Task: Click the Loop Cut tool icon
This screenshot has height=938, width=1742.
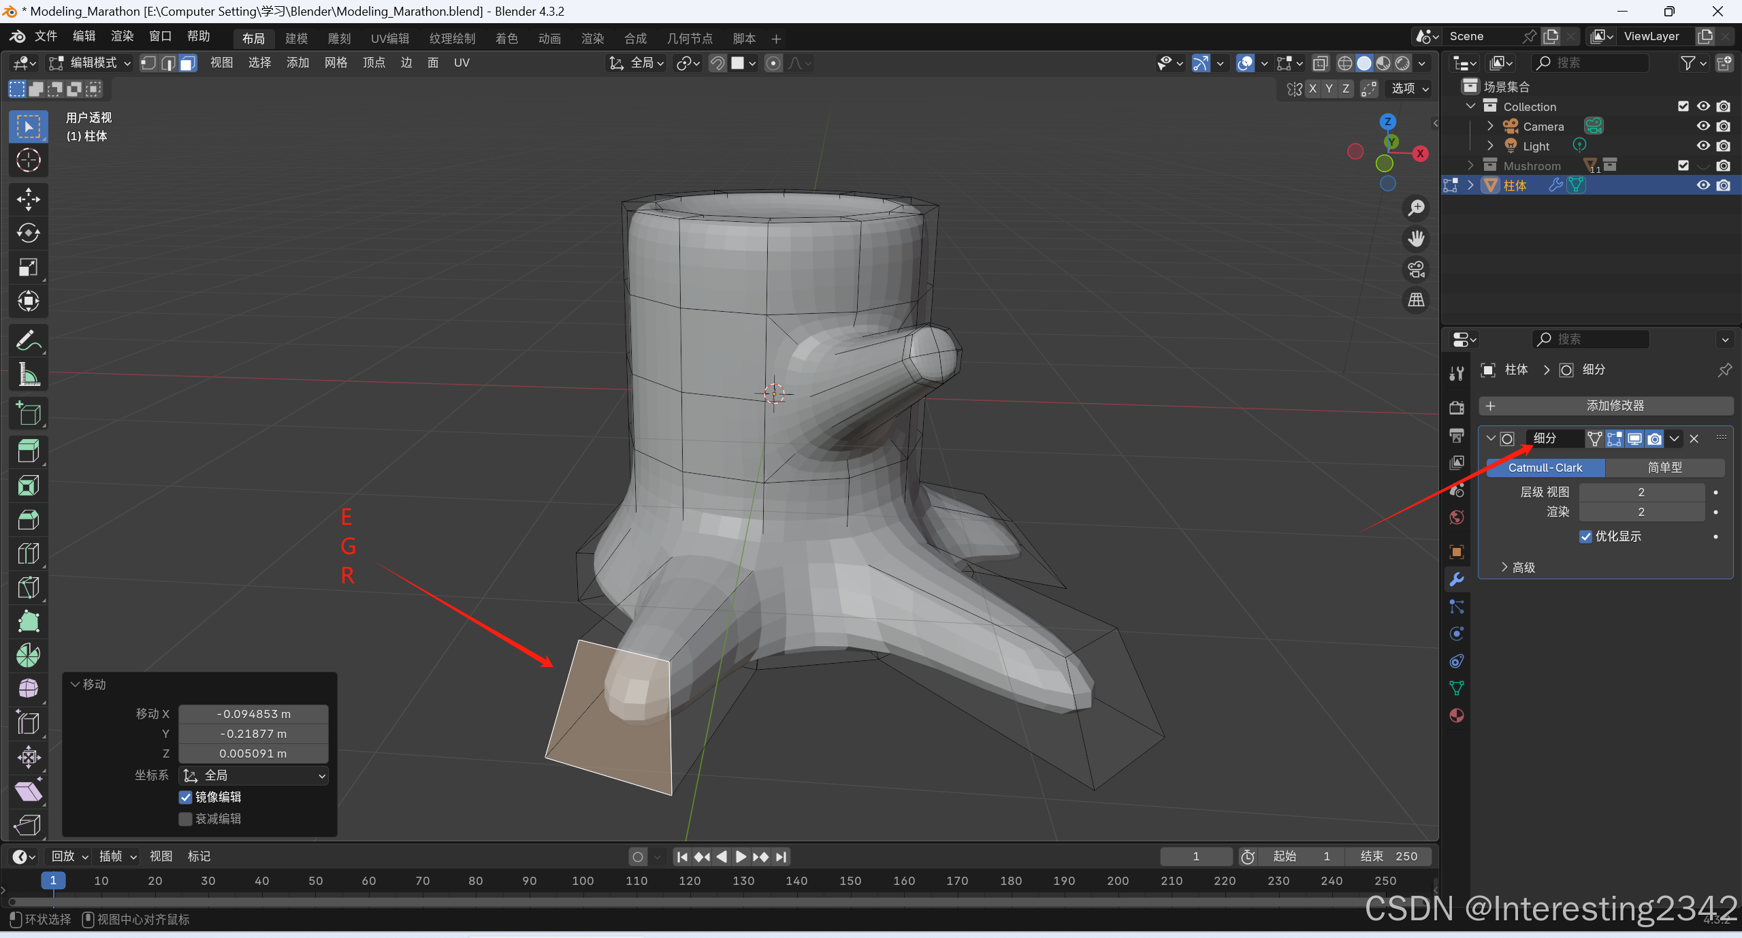Action: (x=28, y=553)
